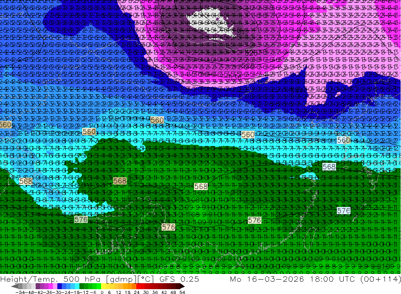401x294 pixels.
Task: Click the 560 contour label with light blue background
Action: point(344,140)
